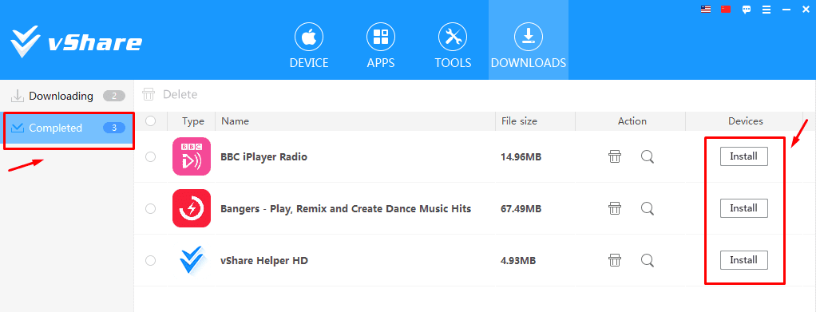
Task: Delete BBC iPlayer Radio with trash icon
Action: [x=615, y=156]
